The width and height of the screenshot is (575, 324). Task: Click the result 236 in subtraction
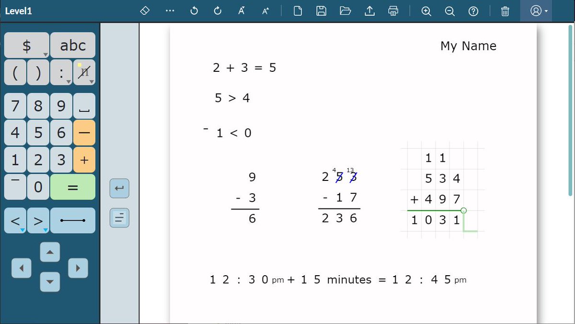339,218
